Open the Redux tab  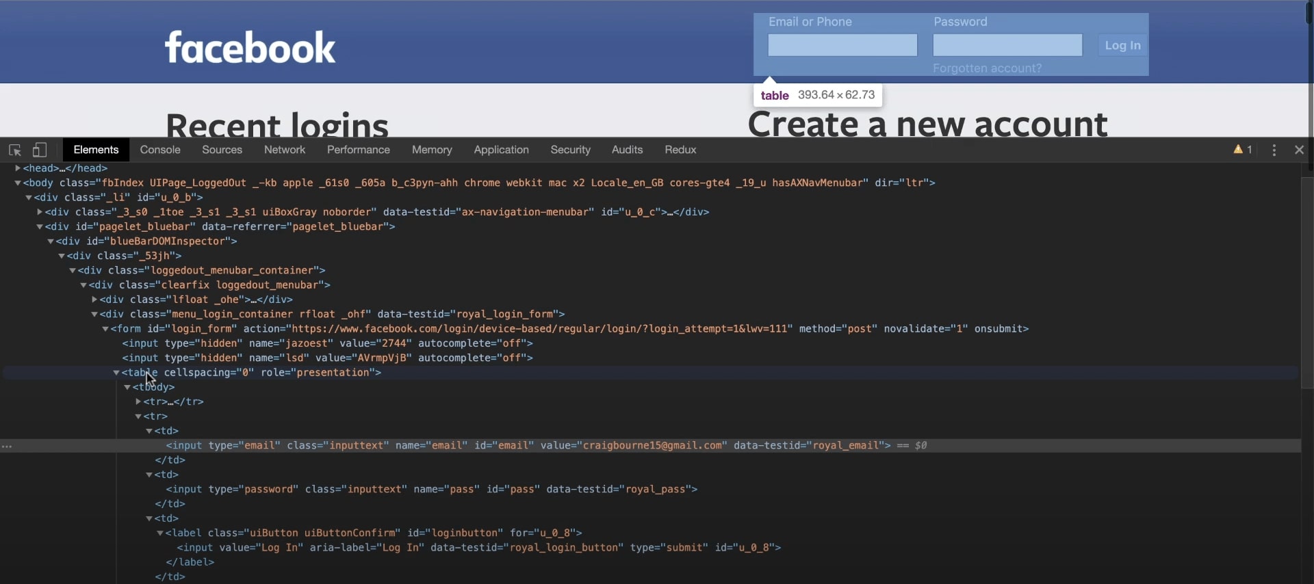click(680, 150)
